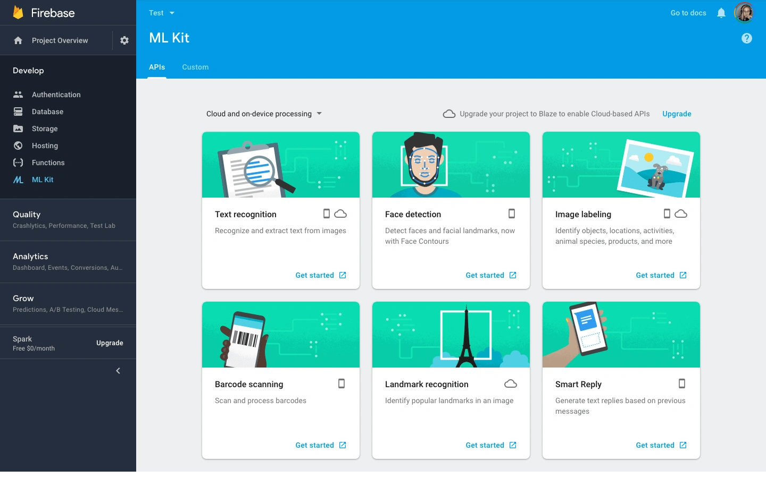Click Image labeling cloud icon
Image resolution: width=766 pixels, height=478 pixels.
click(681, 214)
